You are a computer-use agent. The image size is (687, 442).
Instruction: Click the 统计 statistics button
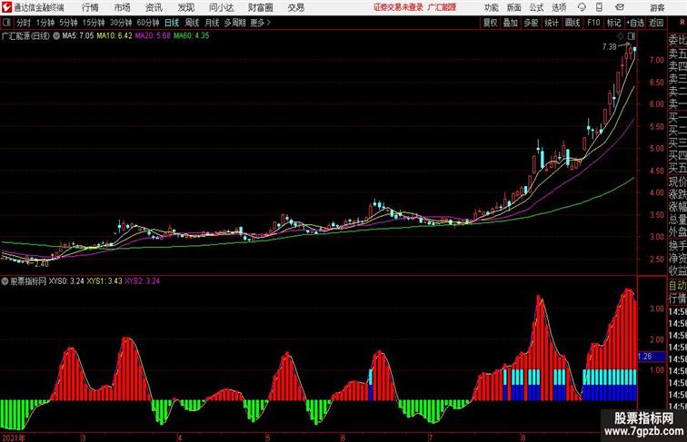point(552,23)
